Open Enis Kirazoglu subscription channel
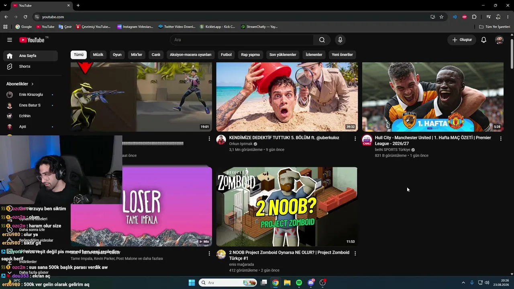This screenshot has height=289, width=514. pos(31,95)
